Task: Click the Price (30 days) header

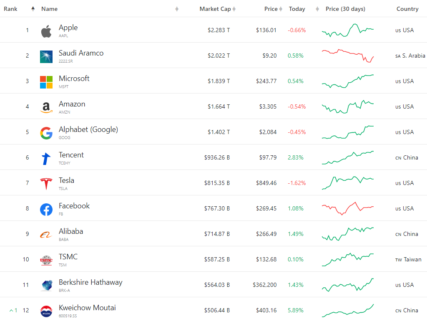Action: point(345,9)
